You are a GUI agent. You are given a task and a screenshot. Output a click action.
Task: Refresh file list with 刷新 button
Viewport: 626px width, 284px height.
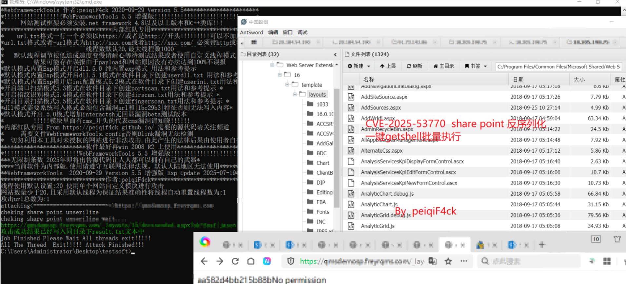415,66
